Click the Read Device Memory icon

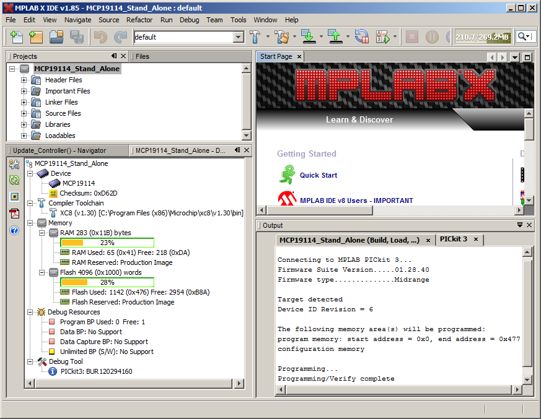point(335,37)
